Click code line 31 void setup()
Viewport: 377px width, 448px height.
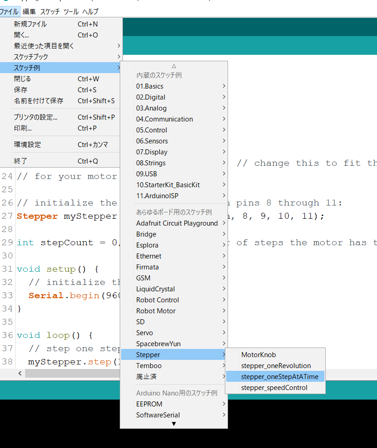58,269
